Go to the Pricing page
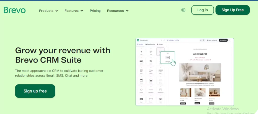 [x=95, y=11]
